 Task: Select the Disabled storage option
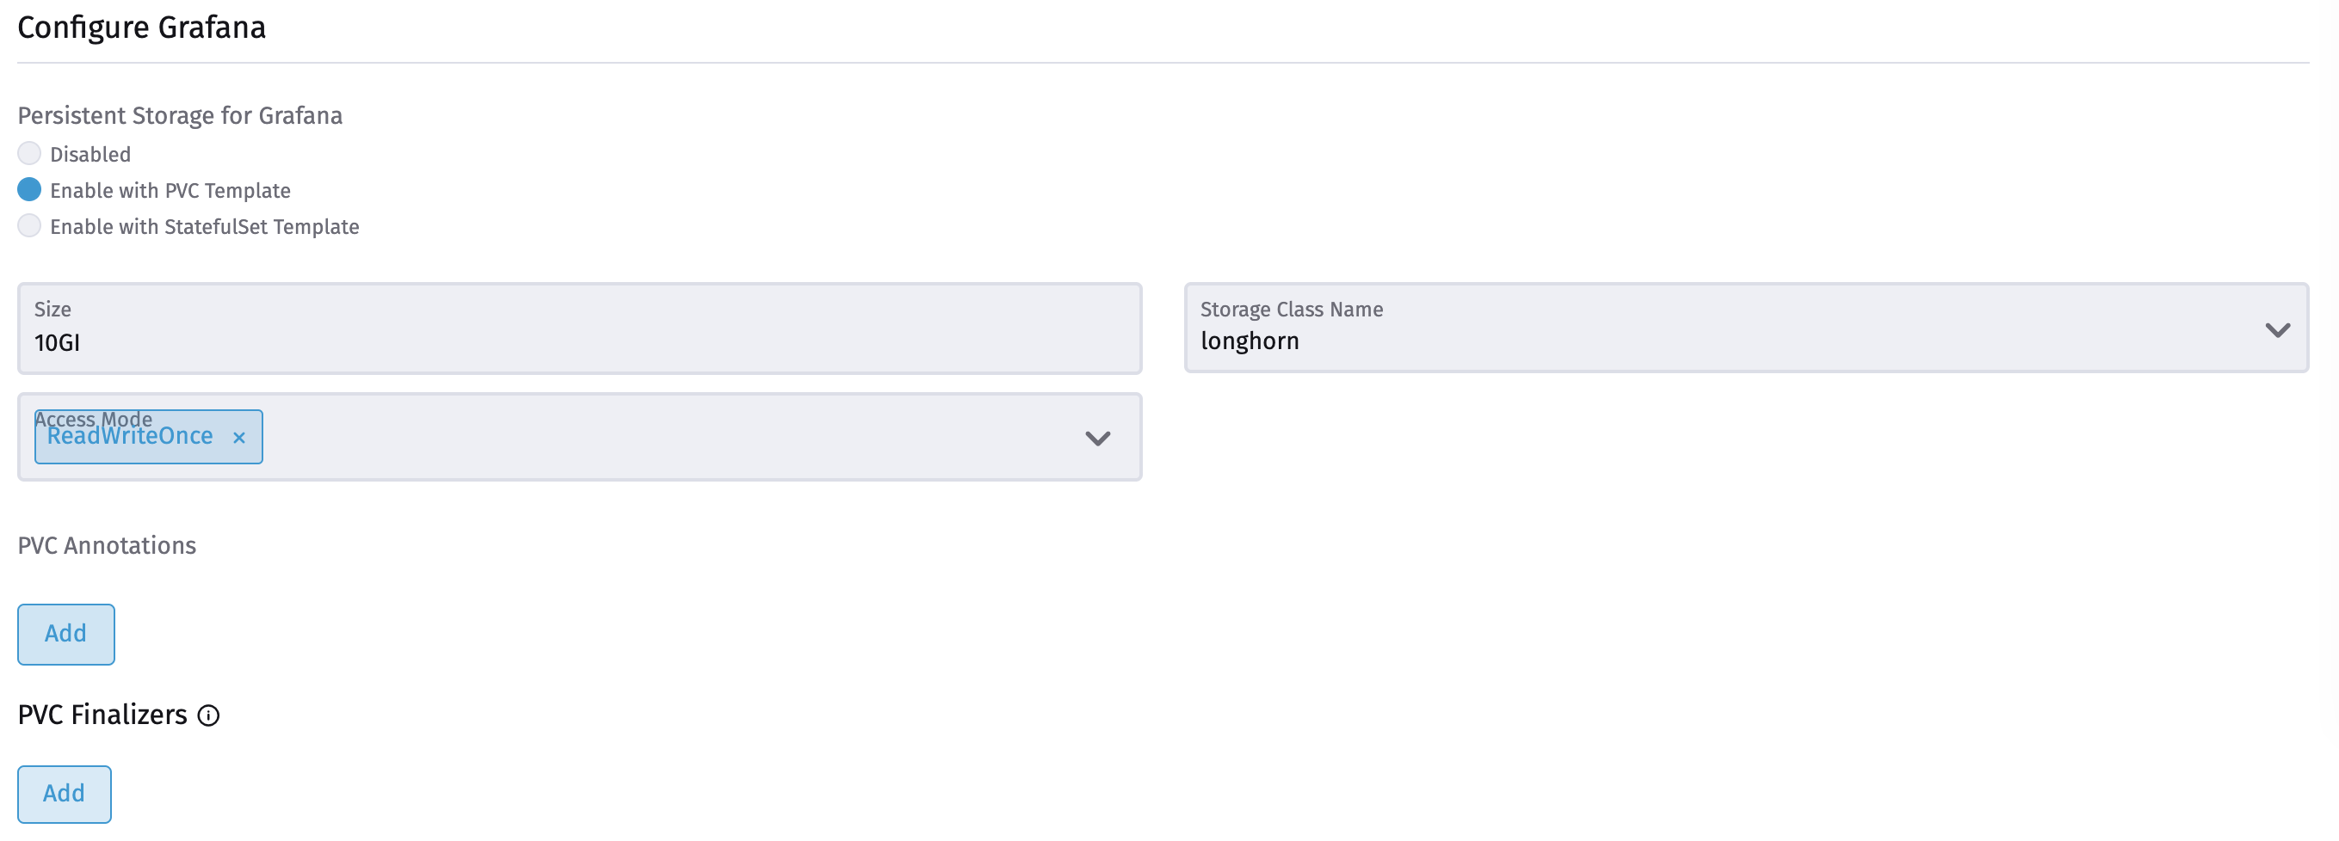pos(29,153)
